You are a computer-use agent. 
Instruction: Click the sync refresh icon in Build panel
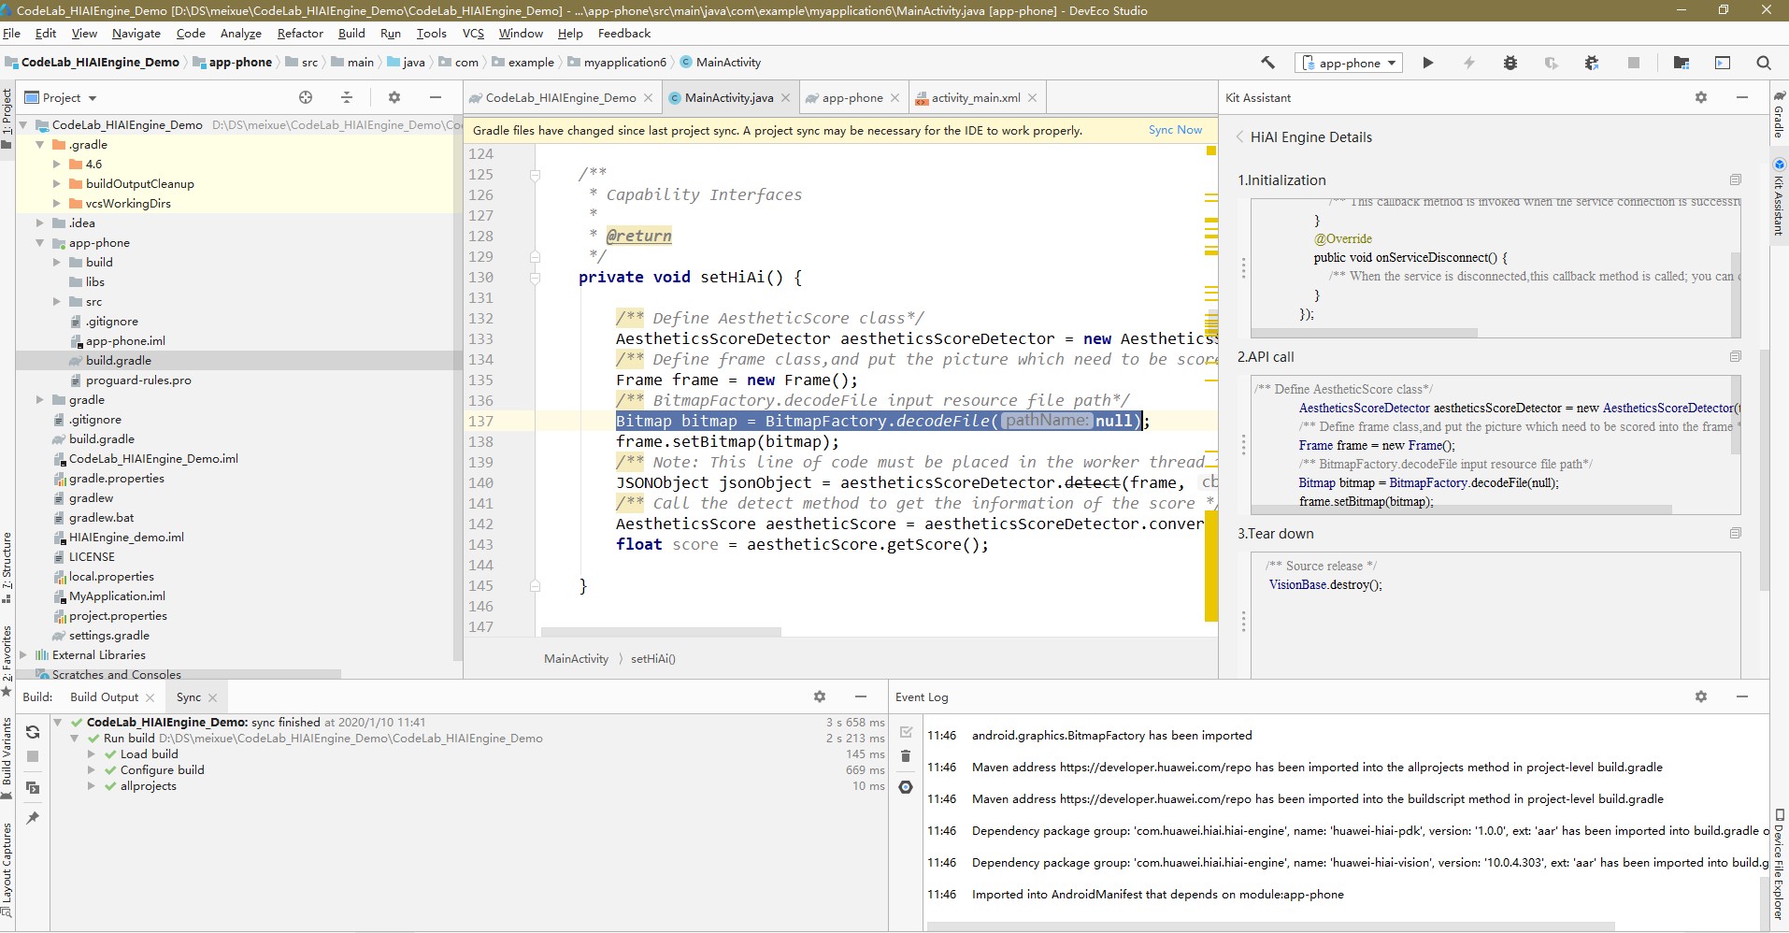click(33, 732)
